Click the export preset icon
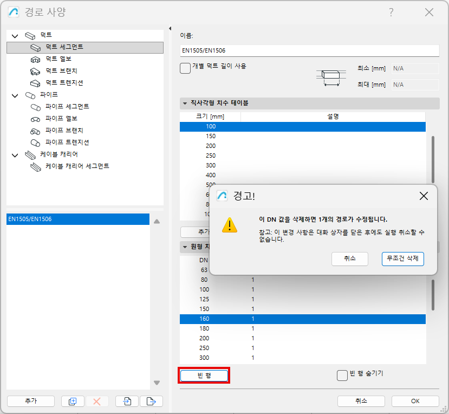The width and height of the screenshot is (449, 414). (x=151, y=402)
